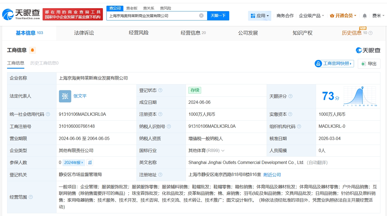387x216 pixels.
Task: Clear the search box with X icon
Action: [x=201, y=16]
